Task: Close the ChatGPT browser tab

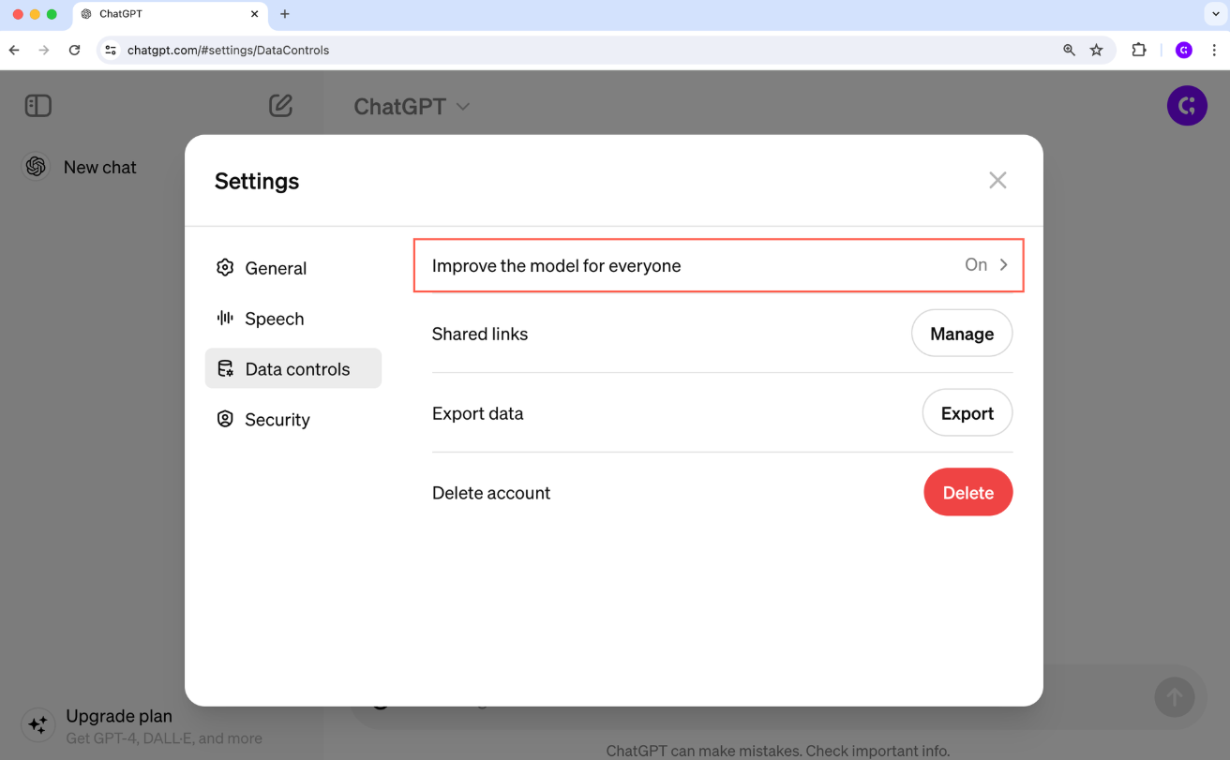Action: 255,14
